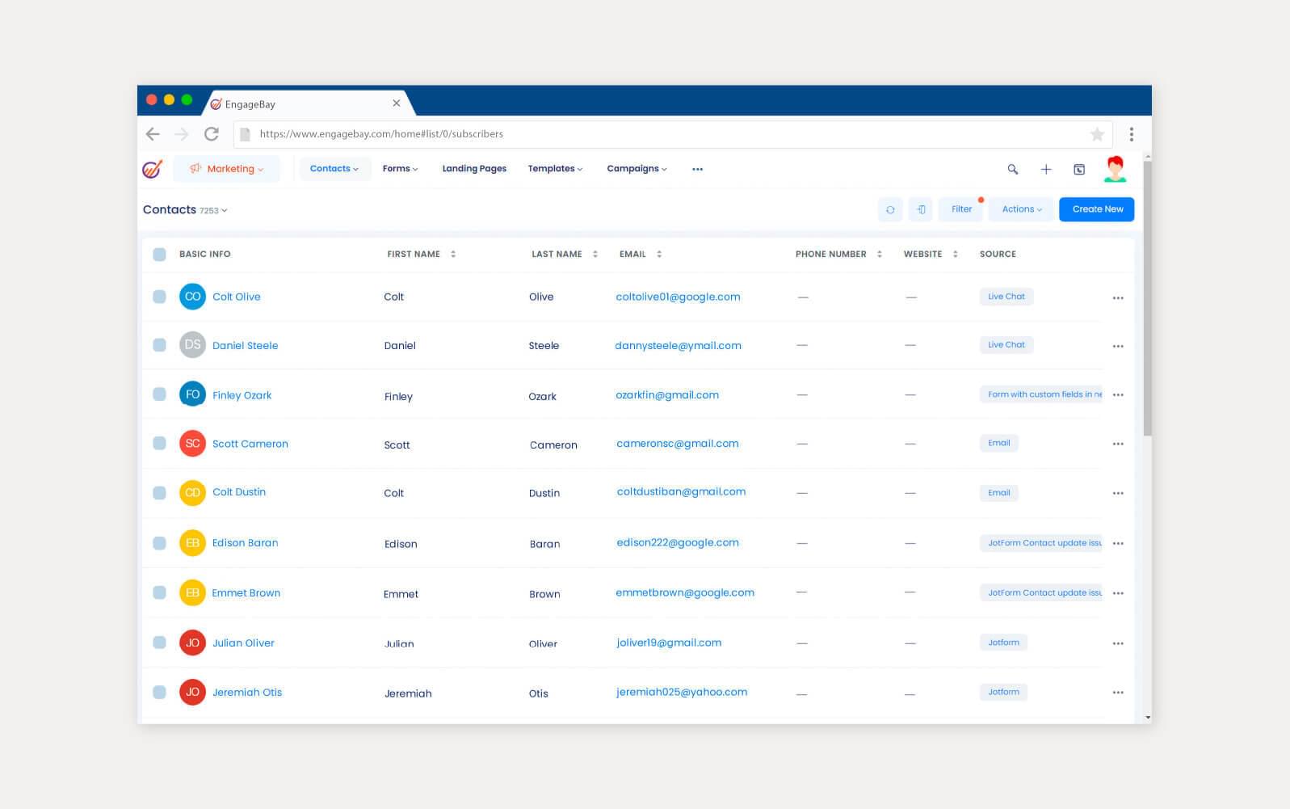1290x809 pixels.
Task: Open the calendar icon in header
Action: [x=1078, y=169]
